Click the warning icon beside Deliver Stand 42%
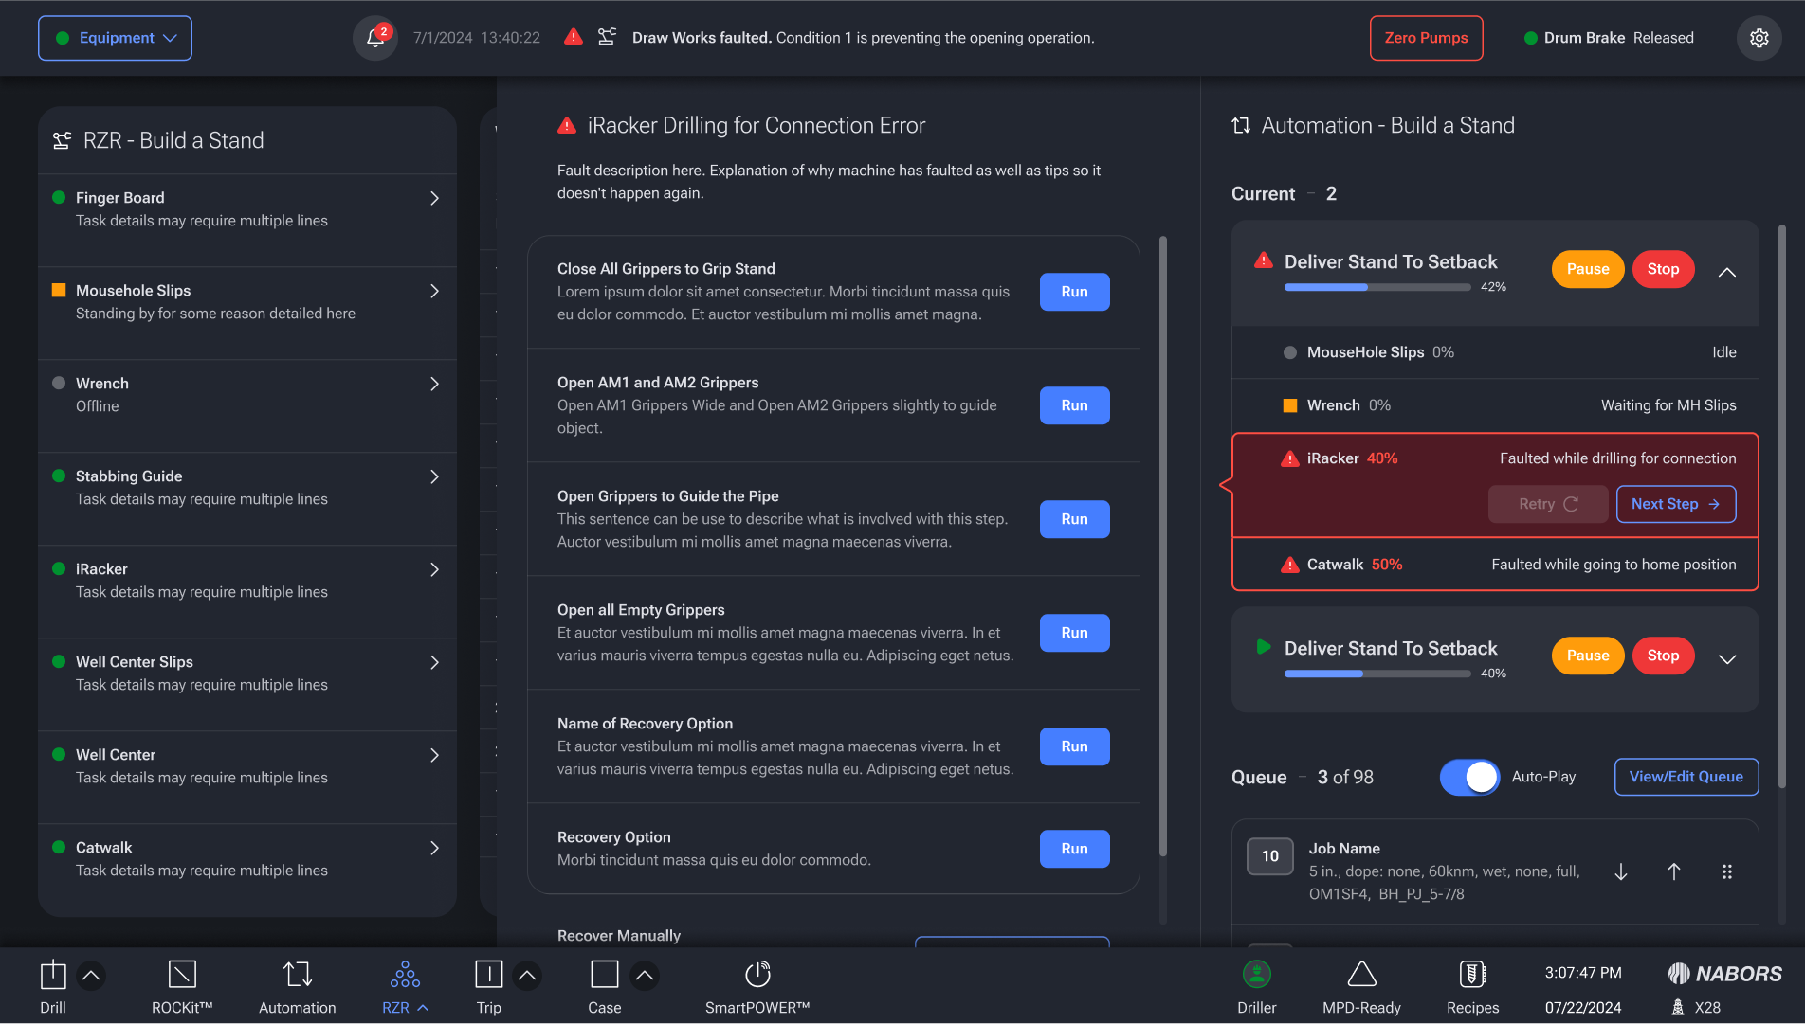 point(1264,260)
